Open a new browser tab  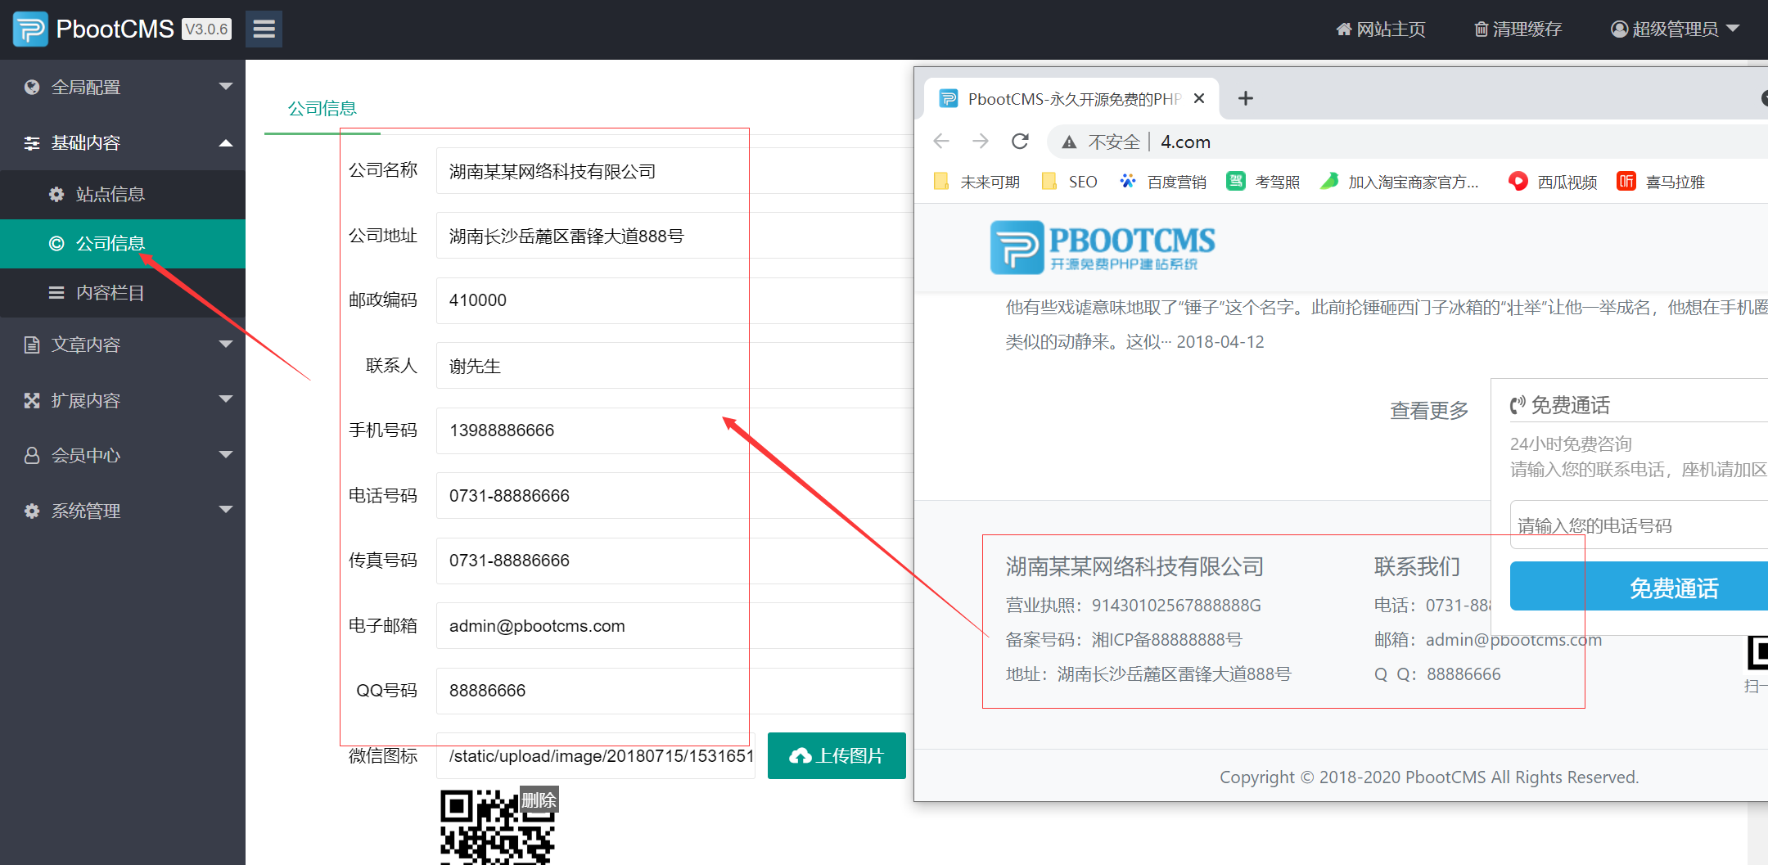1246,99
